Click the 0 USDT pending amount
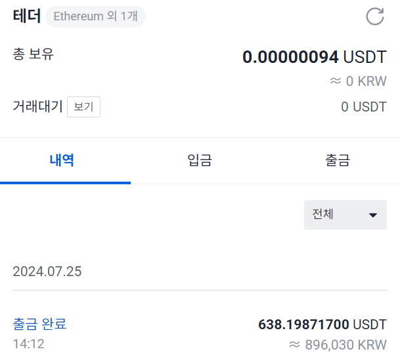The height and width of the screenshot is (362, 400). click(x=364, y=107)
